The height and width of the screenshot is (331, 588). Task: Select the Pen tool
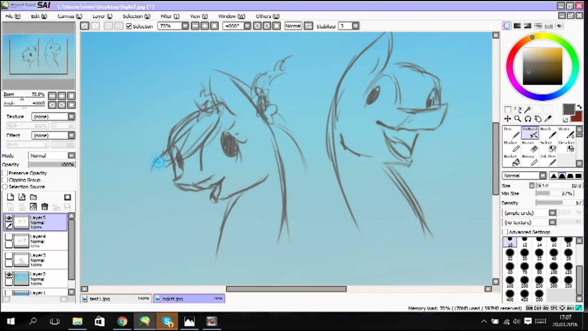pos(511,133)
